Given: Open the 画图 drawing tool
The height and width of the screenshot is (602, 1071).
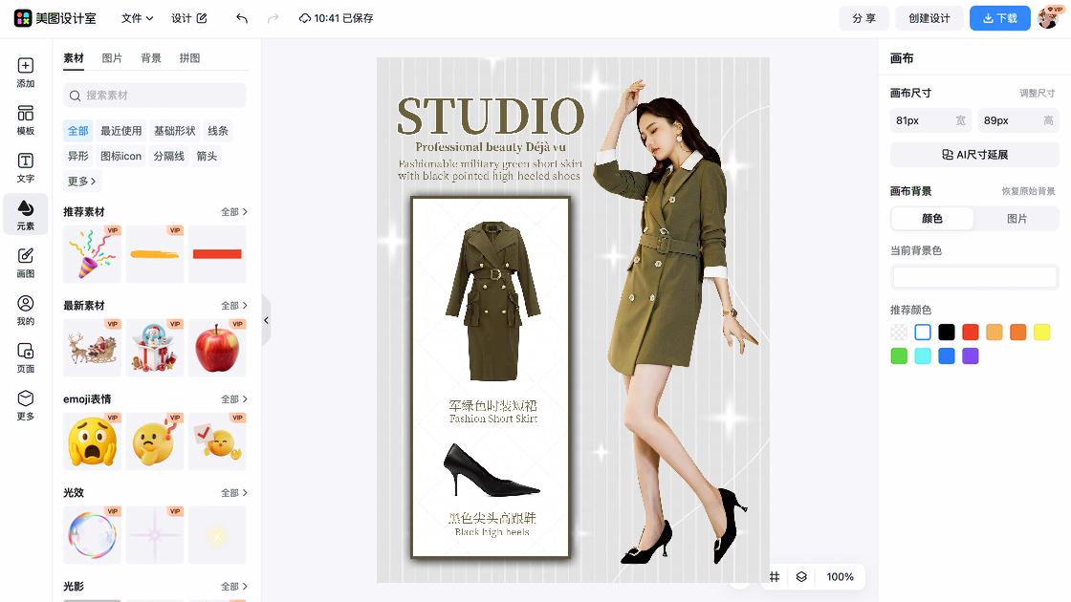Looking at the screenshot, I should point(25,263).
